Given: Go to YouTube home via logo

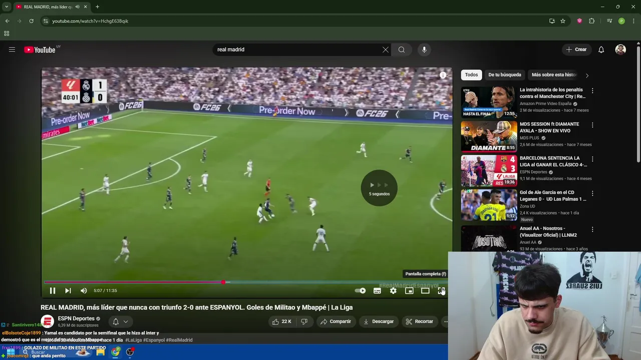Looking at the screenshot, I should tap(40, 49).
